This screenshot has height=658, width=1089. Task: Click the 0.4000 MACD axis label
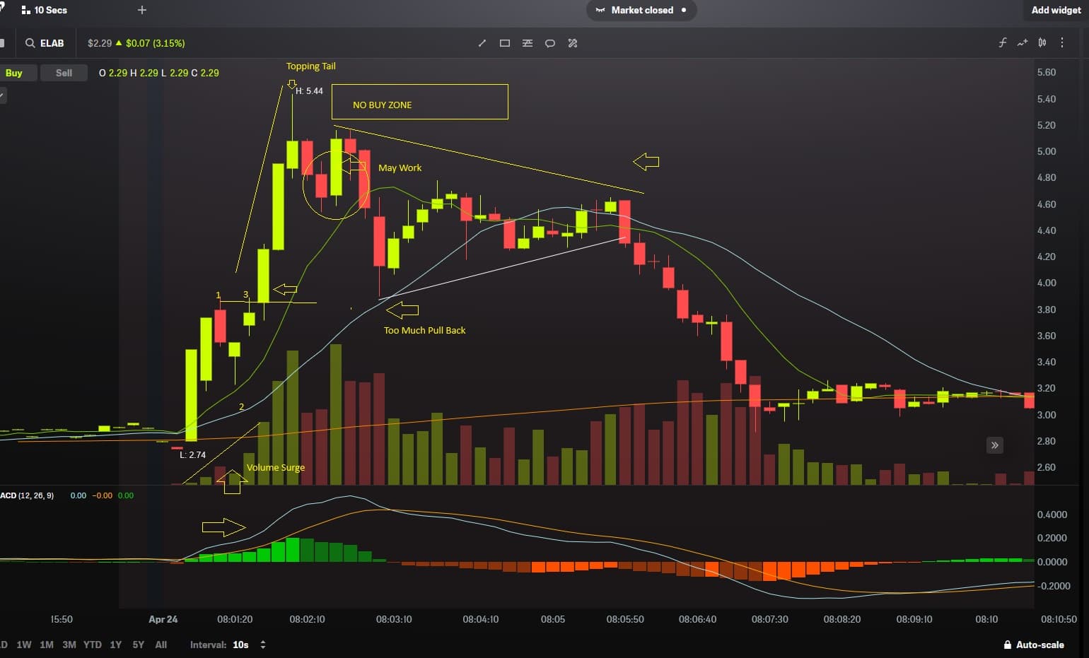[x=1052, y=515]
